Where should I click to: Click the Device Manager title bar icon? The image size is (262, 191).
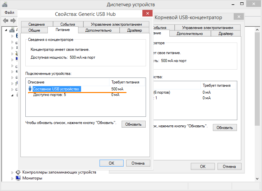click(x=5, y=4)
